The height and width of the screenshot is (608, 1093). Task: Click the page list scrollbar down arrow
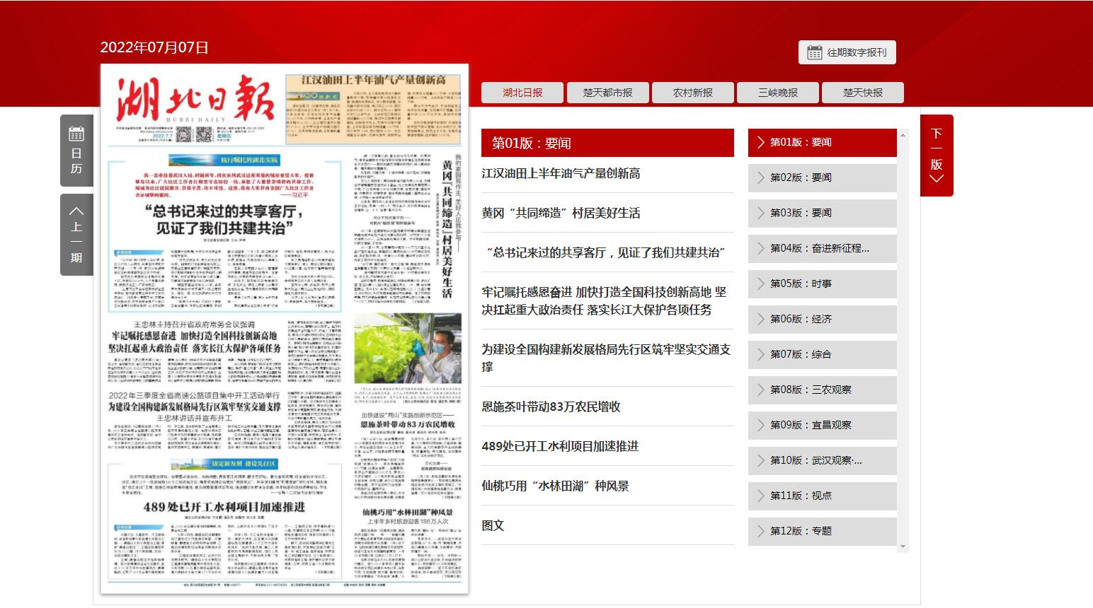point(903,546)
